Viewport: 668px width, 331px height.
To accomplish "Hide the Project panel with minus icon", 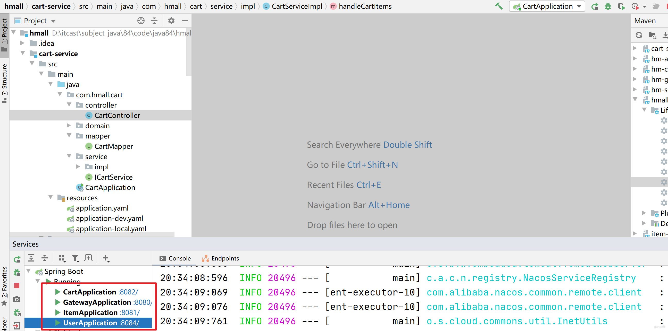I will [185, 20].
